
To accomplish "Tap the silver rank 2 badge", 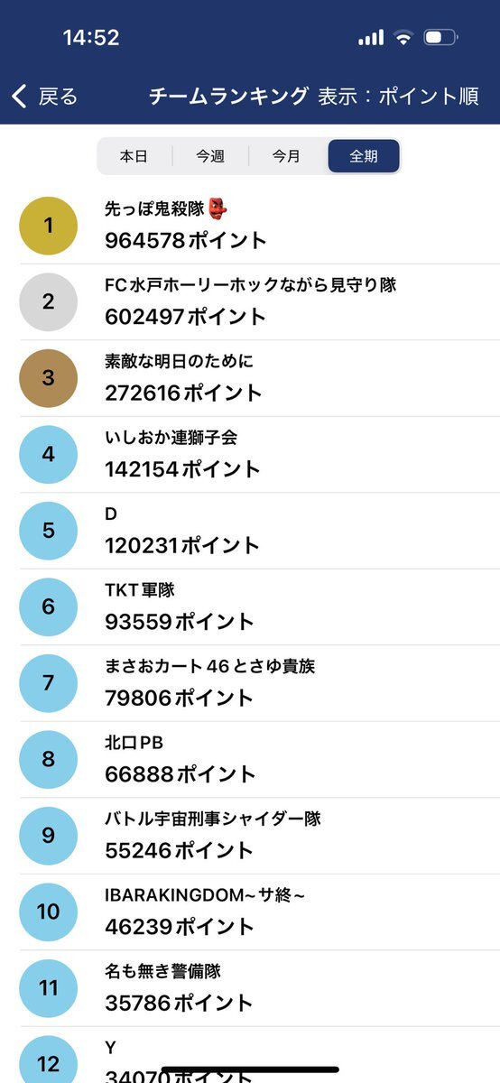I will pos(49,301).
